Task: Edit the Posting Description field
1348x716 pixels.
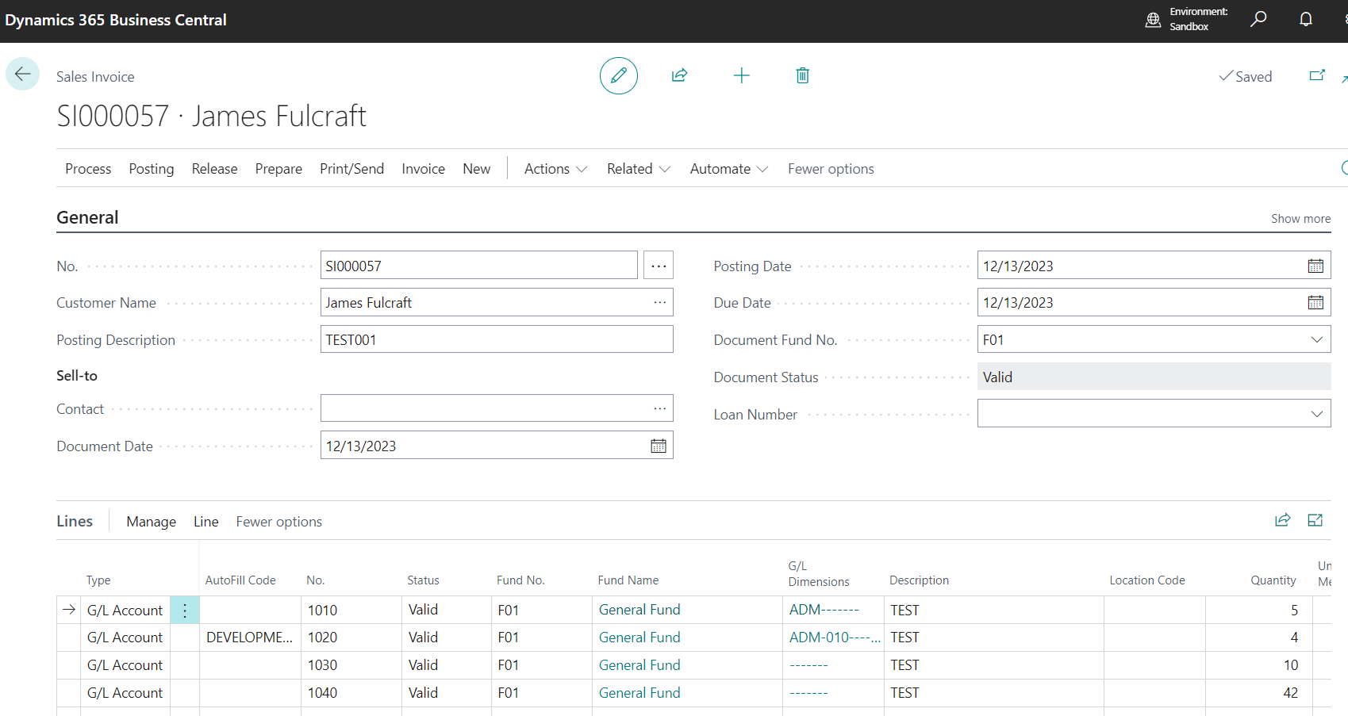Action: pyautogui.click(x=497, y=339)
